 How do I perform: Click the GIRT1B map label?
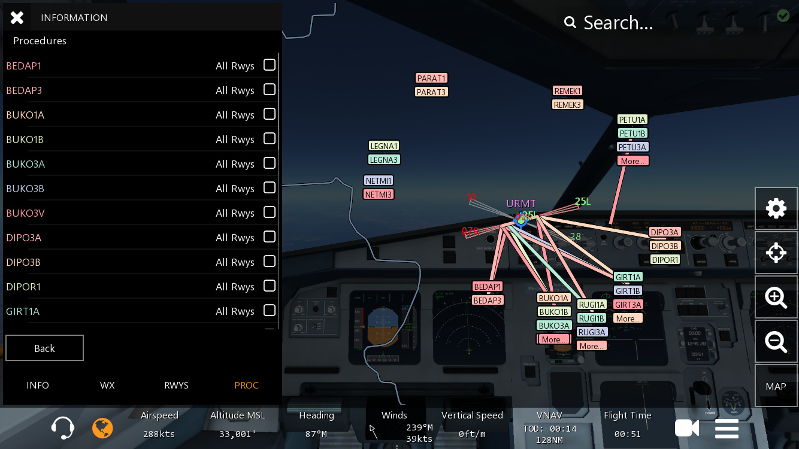point(628,291)
